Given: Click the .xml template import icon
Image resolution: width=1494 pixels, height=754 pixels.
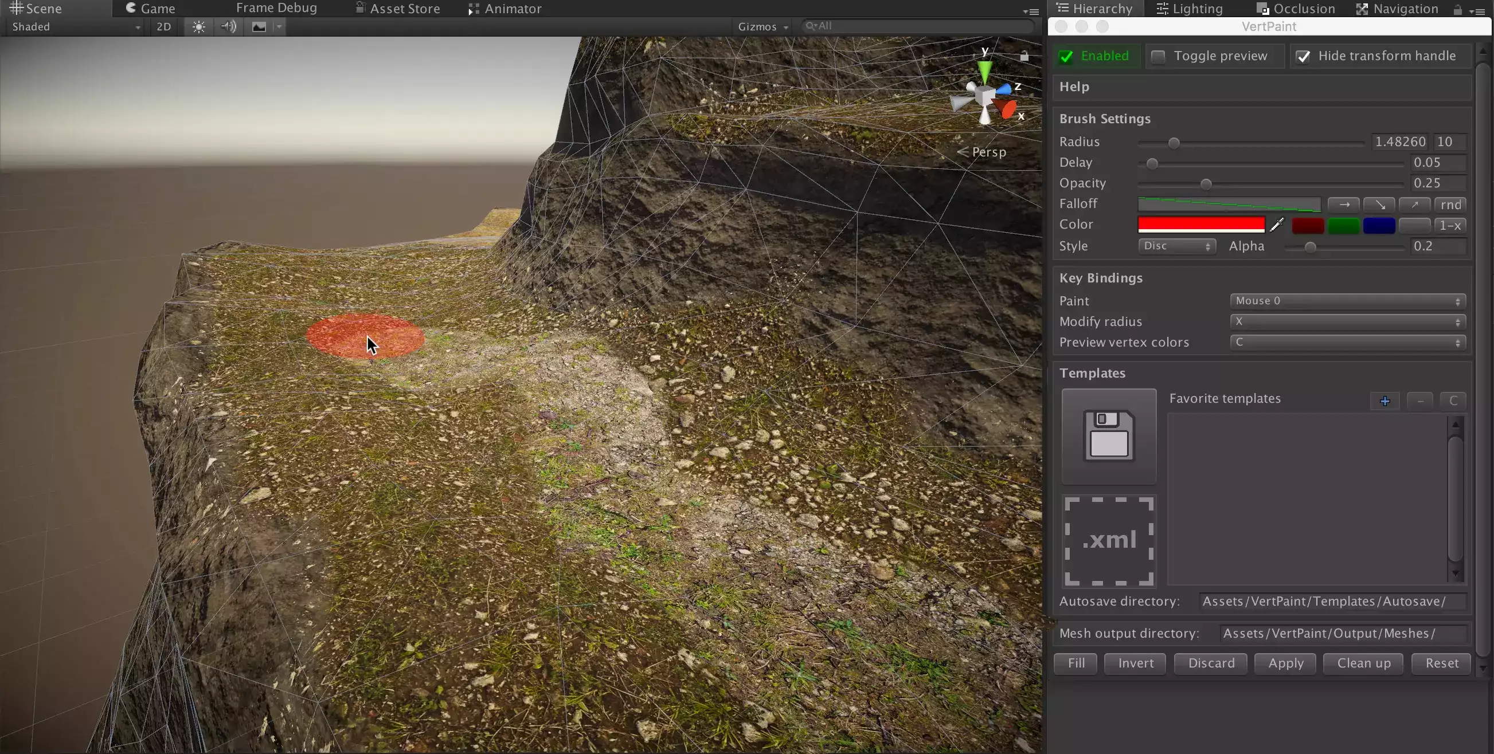Looking at the screenshot, I should pyautogui.click(x=1108, y=540).
